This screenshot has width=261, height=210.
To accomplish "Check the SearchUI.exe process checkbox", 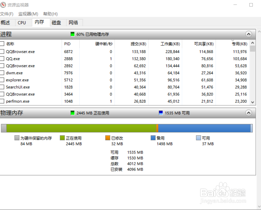I will click(x=2, y=87).
